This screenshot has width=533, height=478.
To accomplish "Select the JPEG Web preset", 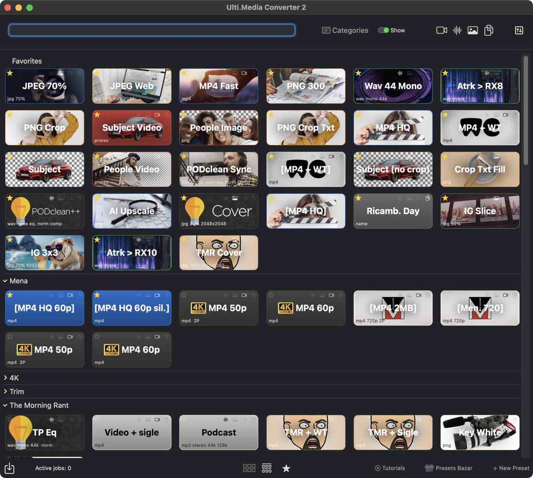I will click(x=132, y=86).
